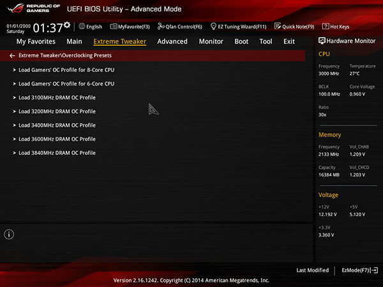Load 3200MHz DRAM OC Profile
Viewport: 383px width, 287px height.
tap(57, 111)
